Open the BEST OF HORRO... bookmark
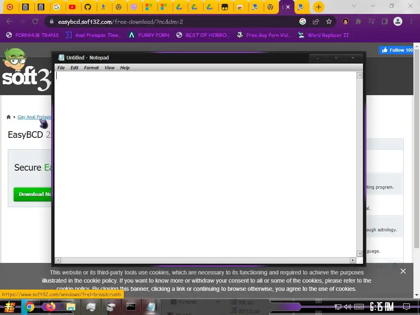 [203, 35]
